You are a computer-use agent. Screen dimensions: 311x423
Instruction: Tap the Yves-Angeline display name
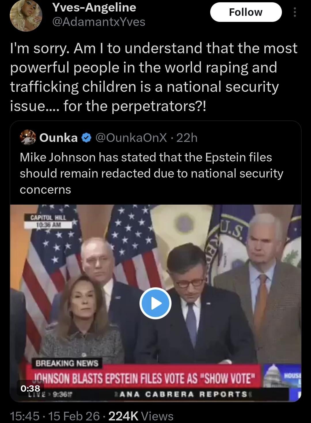pyautogui.click(x=94, y=7)
